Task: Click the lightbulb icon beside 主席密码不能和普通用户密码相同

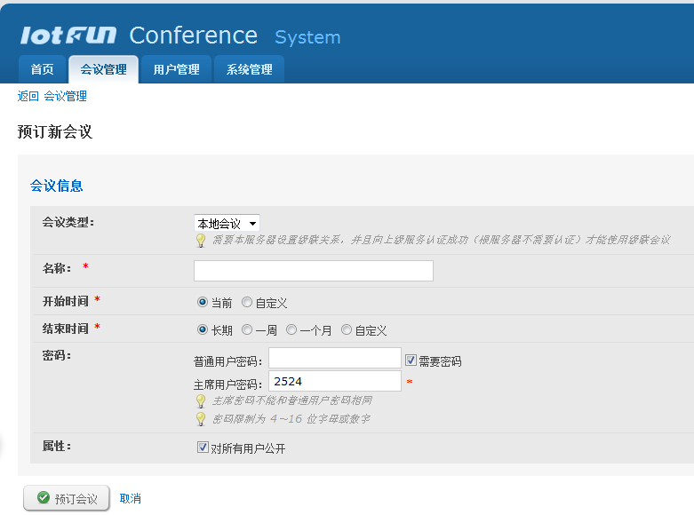Action: pyautogui.click(x=201, y=400)
